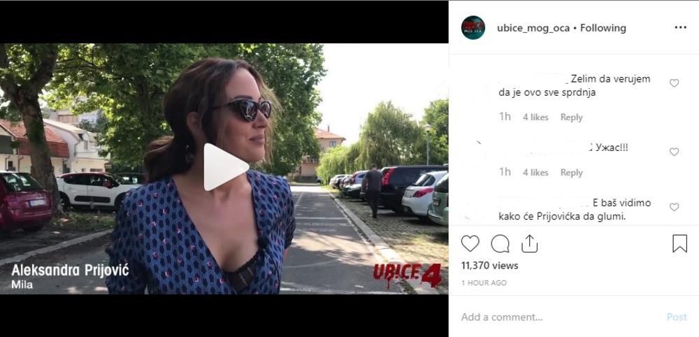
Task: View 4 likes on 'Ужас!!!' comment
Action: point(535,173)
